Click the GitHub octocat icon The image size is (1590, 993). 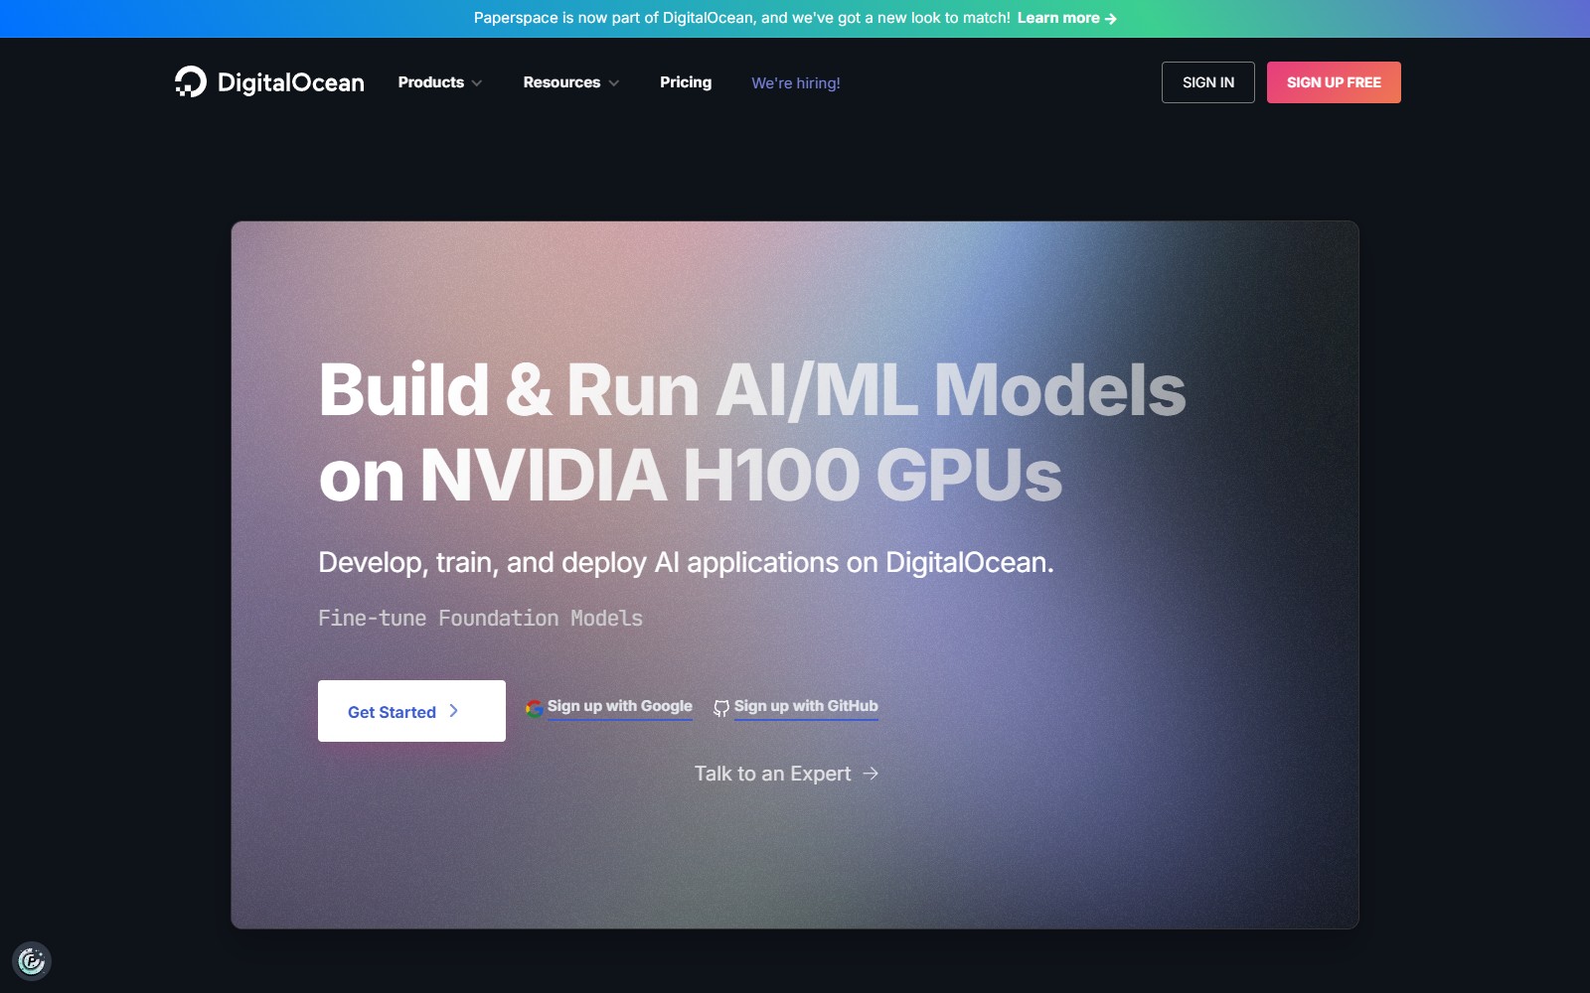coord(721,708)
